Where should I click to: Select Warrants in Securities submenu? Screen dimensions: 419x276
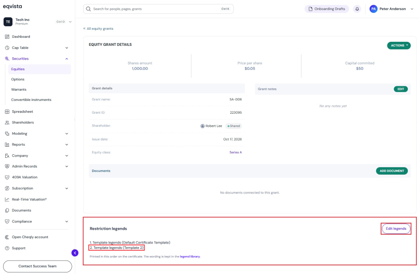[x=19, y=90]
